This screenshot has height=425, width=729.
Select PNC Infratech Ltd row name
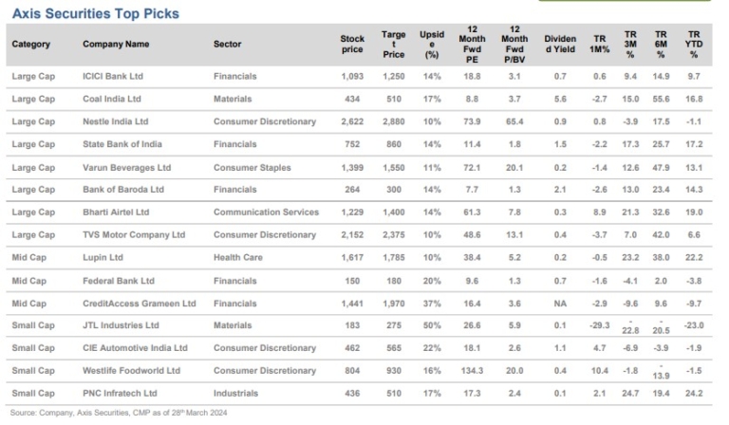pos(120,393)
